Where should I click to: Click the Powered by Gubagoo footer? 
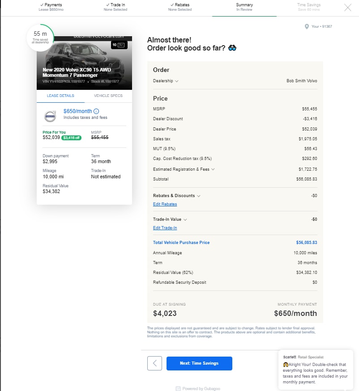tap(198, 388)
